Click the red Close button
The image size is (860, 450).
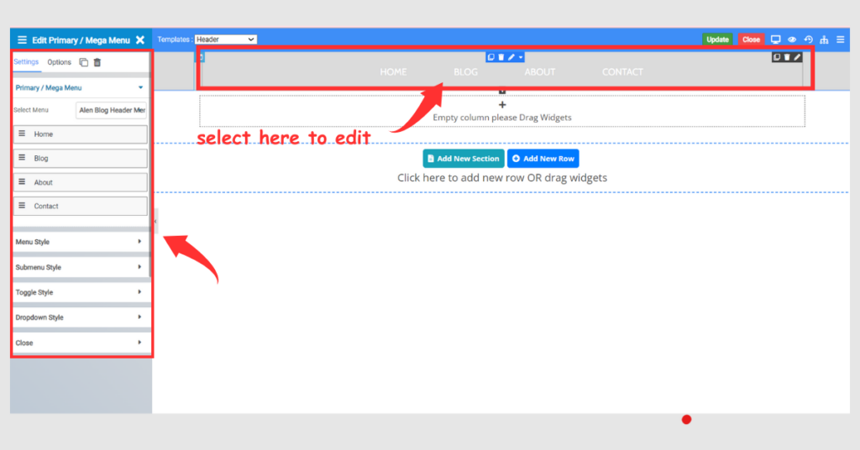[751, 39]
